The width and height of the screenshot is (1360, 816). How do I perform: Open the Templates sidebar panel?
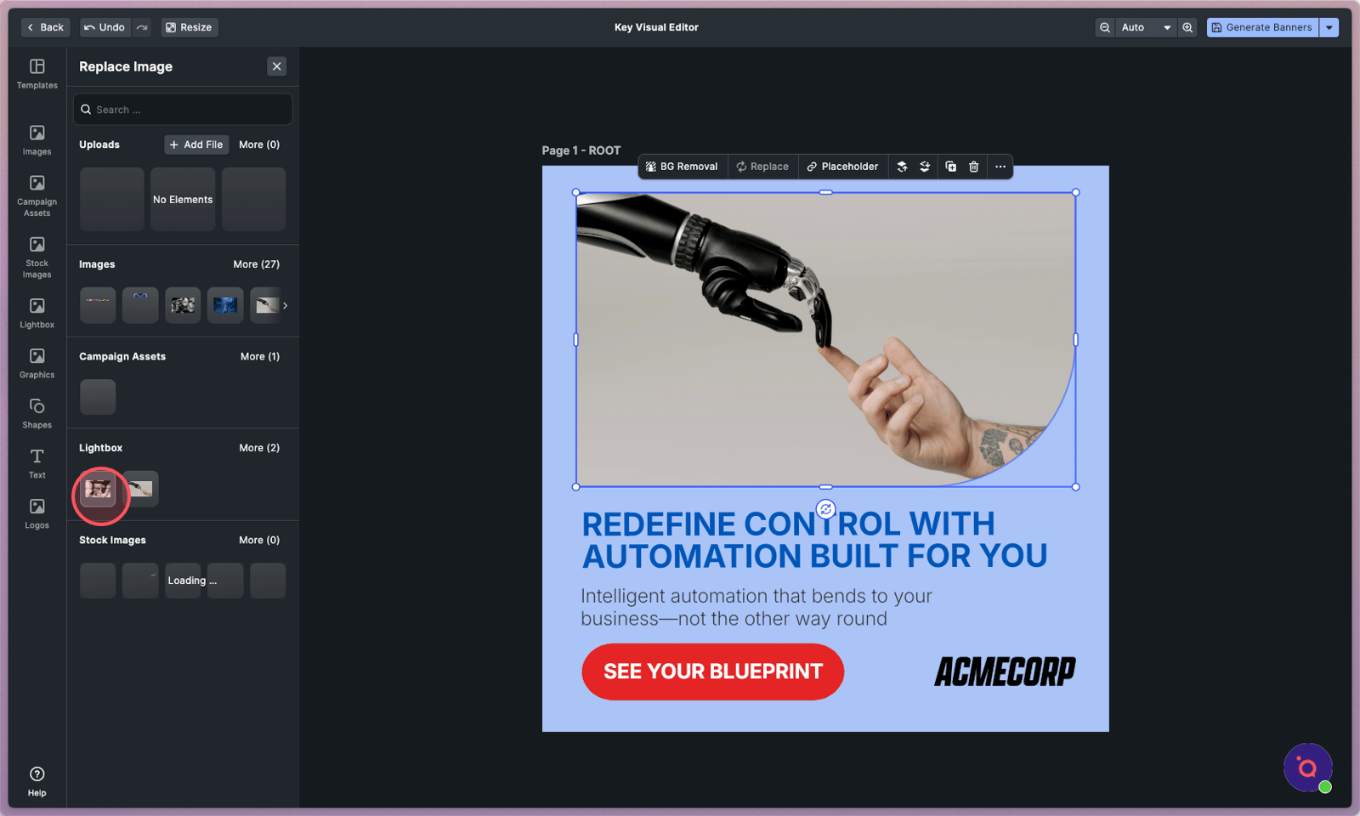coord(37,74)
